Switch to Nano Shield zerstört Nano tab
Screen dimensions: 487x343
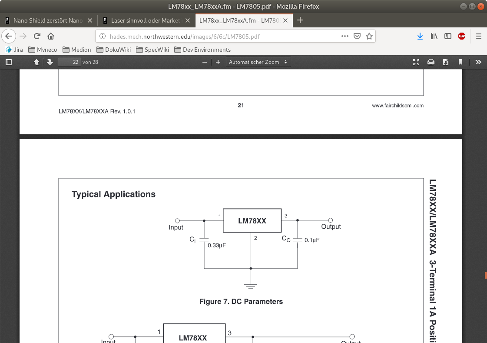48,20
